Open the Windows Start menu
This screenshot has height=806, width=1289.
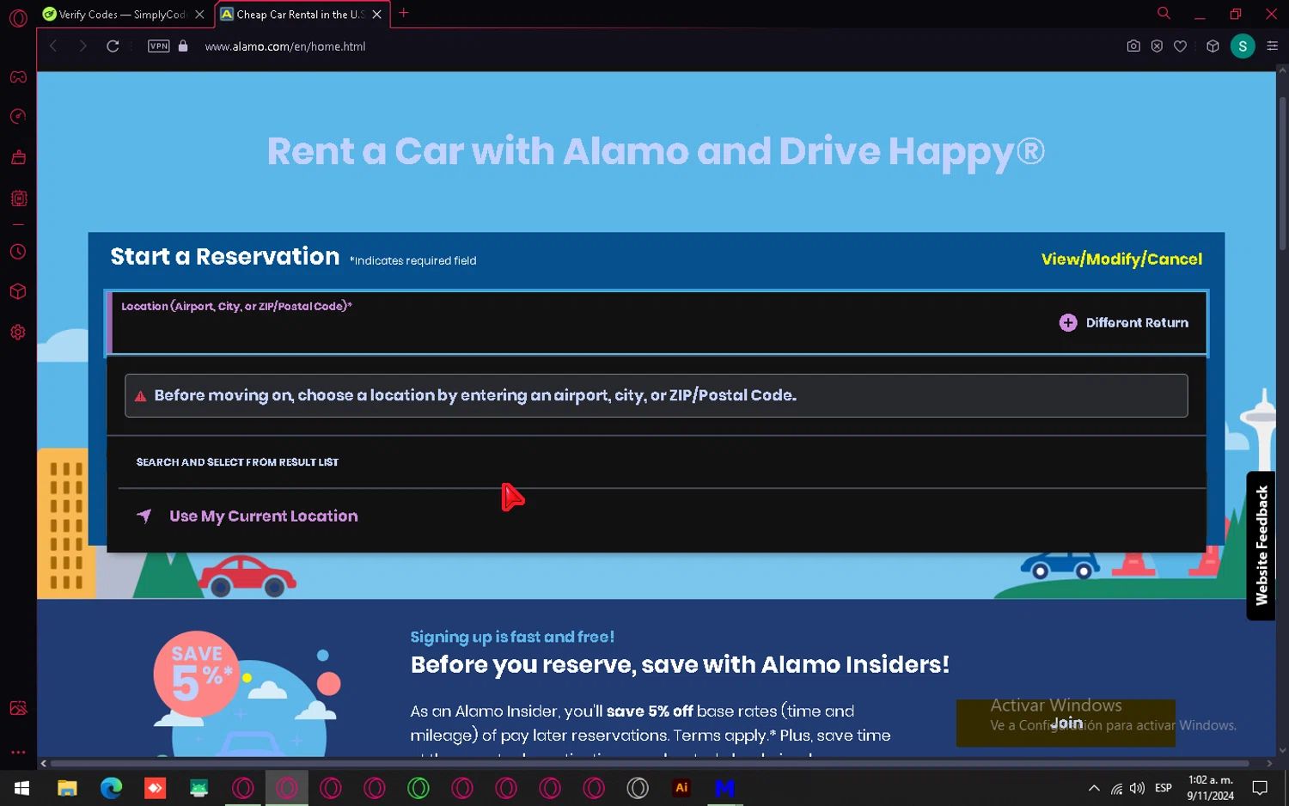point(21,788)
